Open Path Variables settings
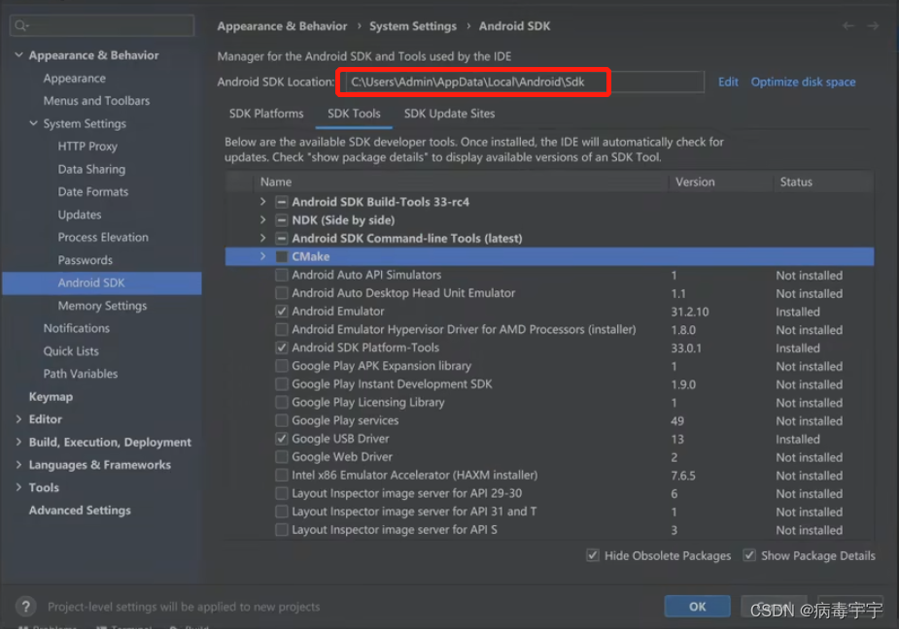Image resolution: width=899 pixels, height=629 pixels. tap(81, 374)
